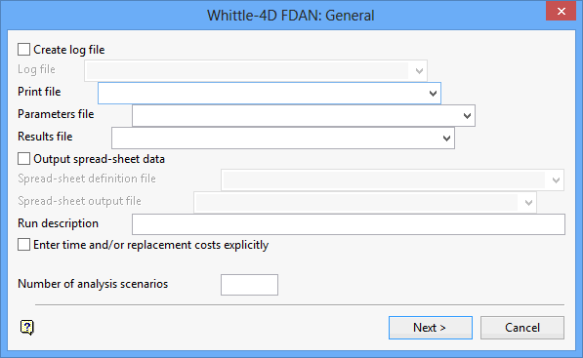Close the Whittle-4D FDAN dialog
The height and width of the screenshot is (358, 583).
click(x=562, y=11)
